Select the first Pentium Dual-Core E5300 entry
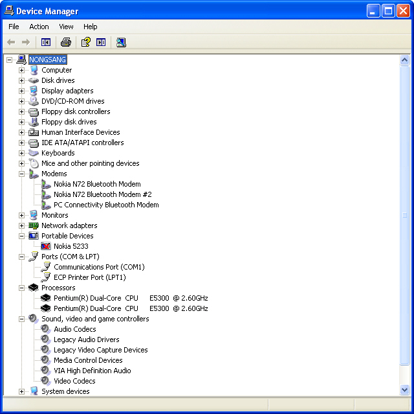Image resolution: width=414 pixels, height=414 pixels. coord(131,298)
